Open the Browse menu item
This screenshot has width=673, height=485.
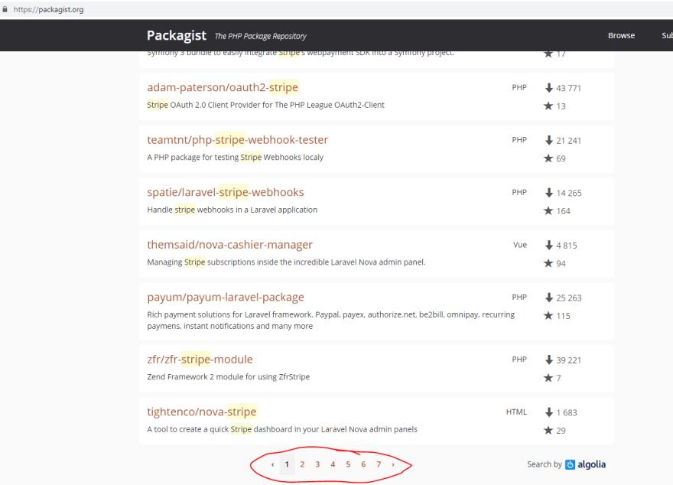(x=621, y=36)
